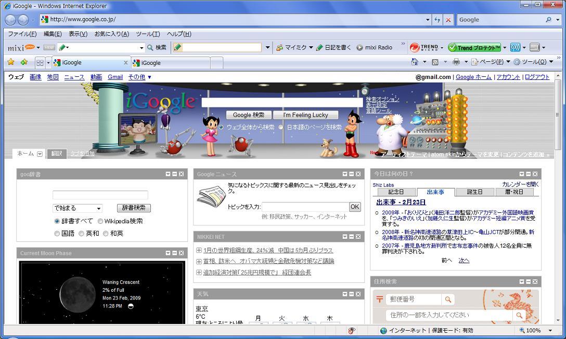Go forward with the browser Forward arrow
This screenshot has height=339, width=566.
23,20
